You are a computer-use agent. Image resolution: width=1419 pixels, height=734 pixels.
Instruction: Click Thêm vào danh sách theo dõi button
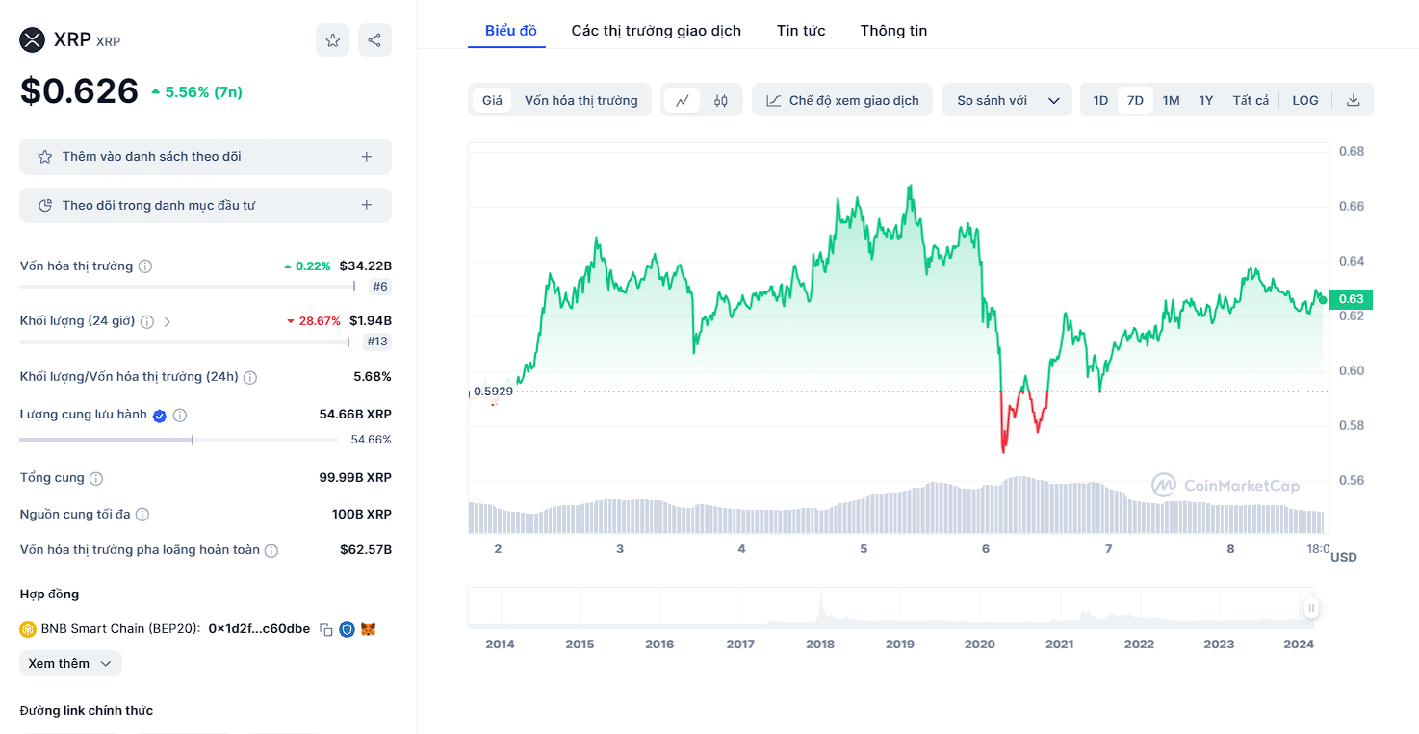click(x=205, y=157)
